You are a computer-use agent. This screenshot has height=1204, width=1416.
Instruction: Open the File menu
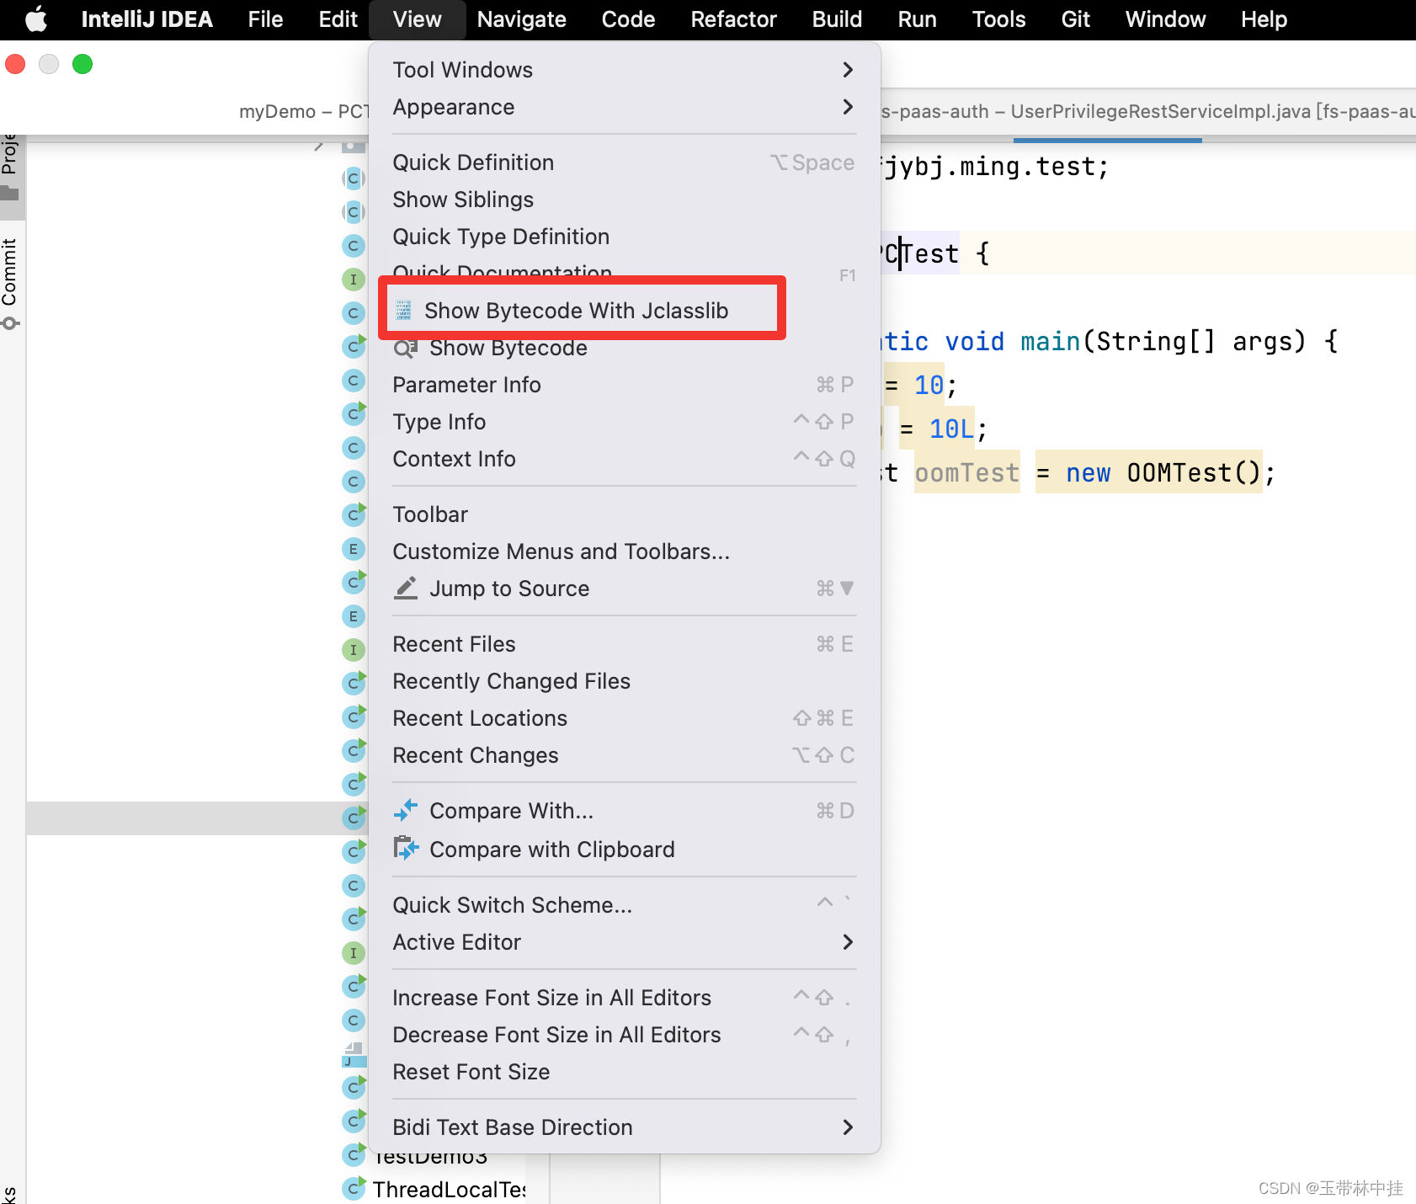pyautogui.click(x=265, y=19)
